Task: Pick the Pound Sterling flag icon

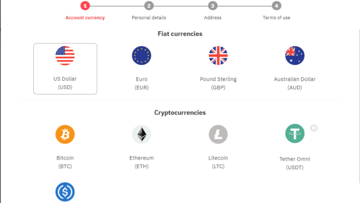Action: [218, 55]
